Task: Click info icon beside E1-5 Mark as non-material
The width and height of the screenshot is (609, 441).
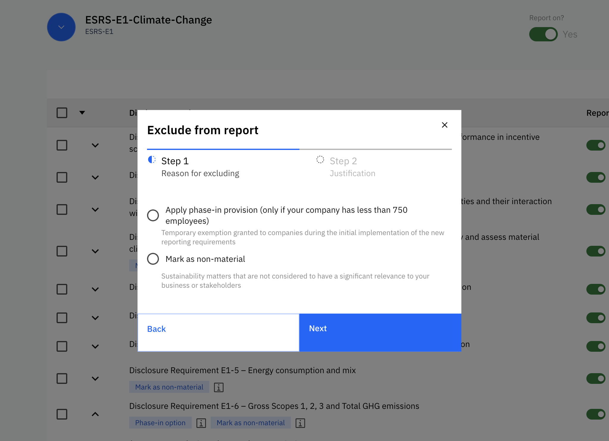Action: [218, 387]
